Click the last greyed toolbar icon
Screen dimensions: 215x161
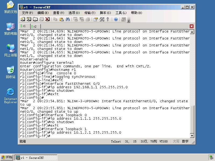tap(124, 19)
